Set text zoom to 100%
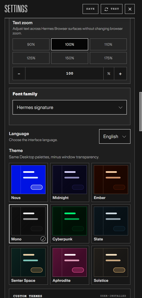The width and height of the screenshot is (142, 298). pyautogui.click(x=70, y=44)
